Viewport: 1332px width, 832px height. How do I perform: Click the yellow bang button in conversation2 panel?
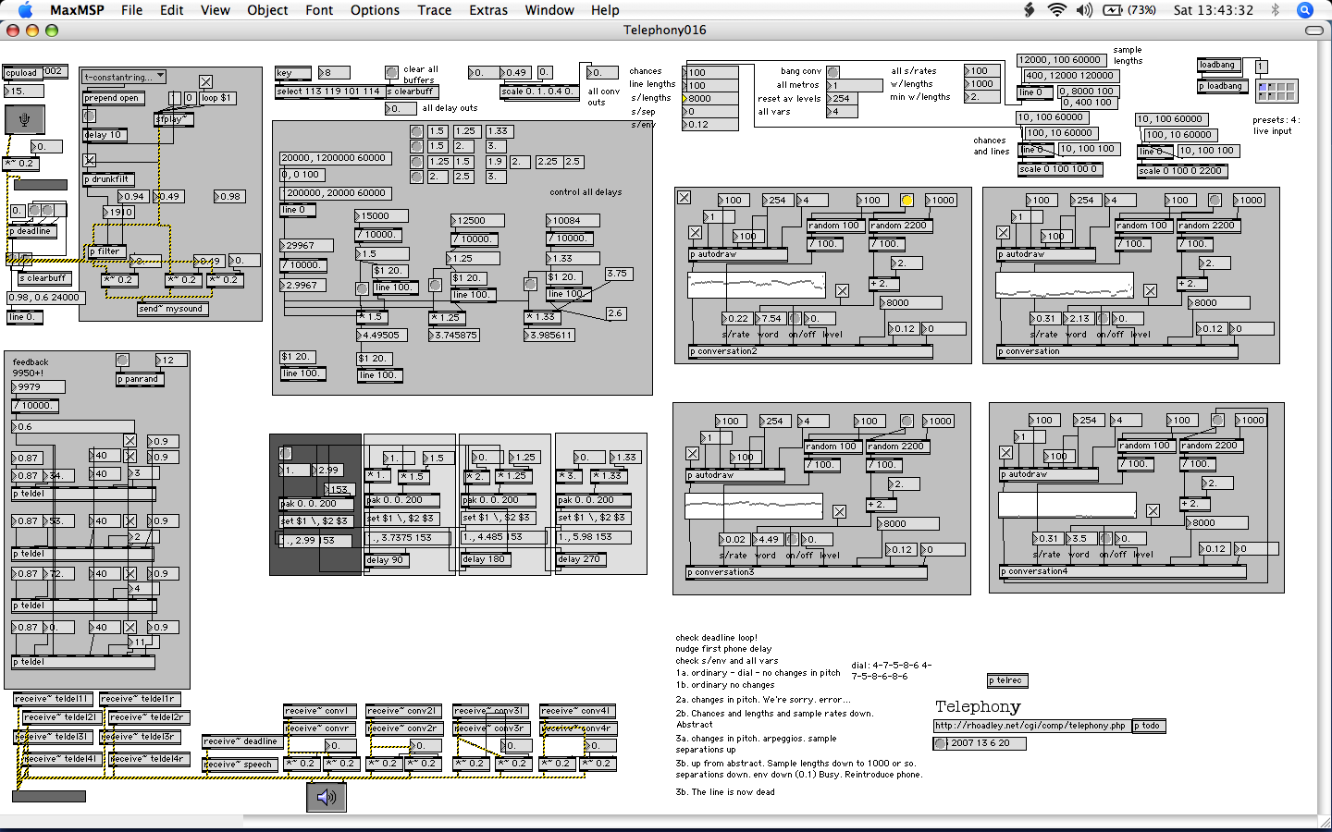coord(906,201)
